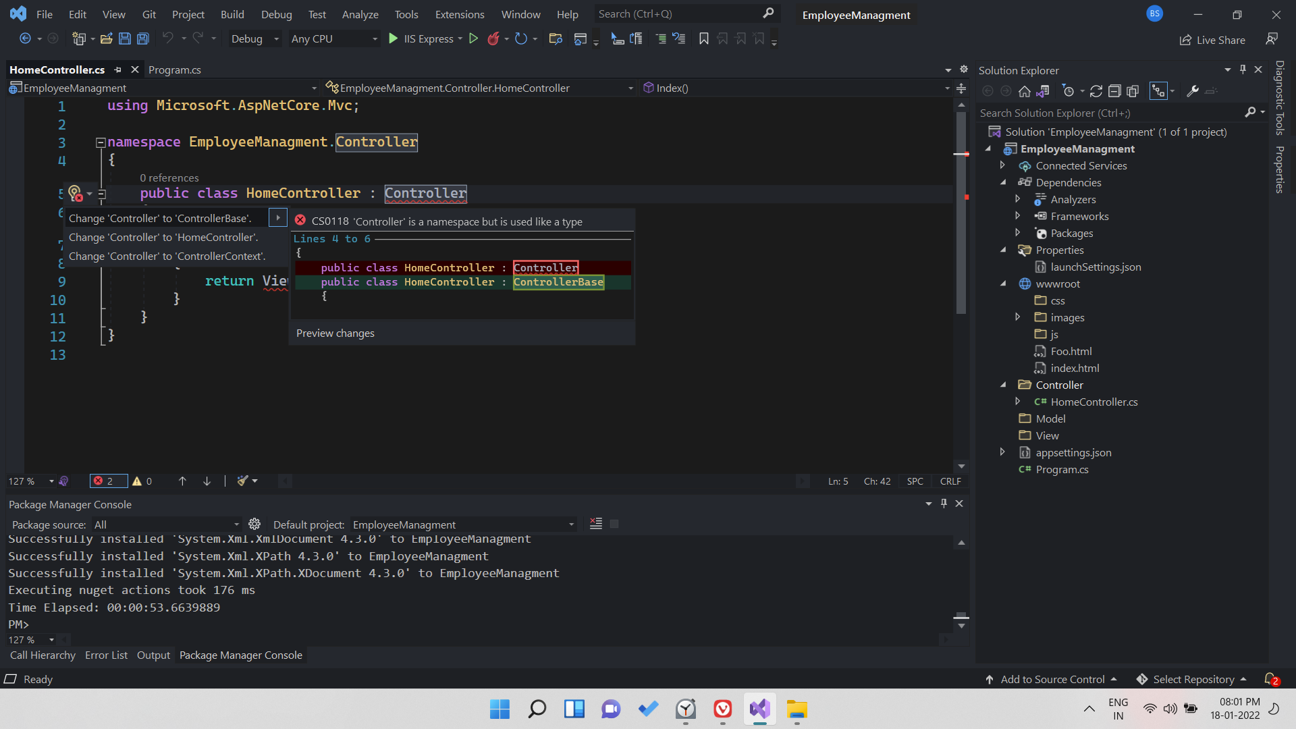Click the taskbar Search icon
The width and height of the screenshot is (1296, 729).
pyautogui.click(x=537, y=709)
